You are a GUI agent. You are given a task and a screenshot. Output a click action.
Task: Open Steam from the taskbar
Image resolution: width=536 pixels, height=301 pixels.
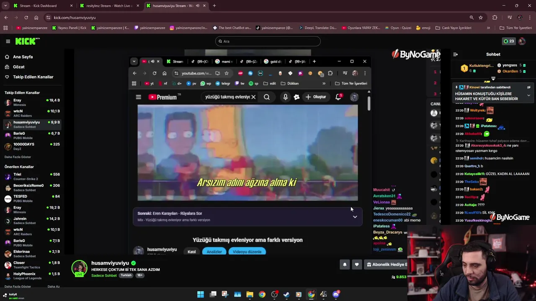(286, 294)
